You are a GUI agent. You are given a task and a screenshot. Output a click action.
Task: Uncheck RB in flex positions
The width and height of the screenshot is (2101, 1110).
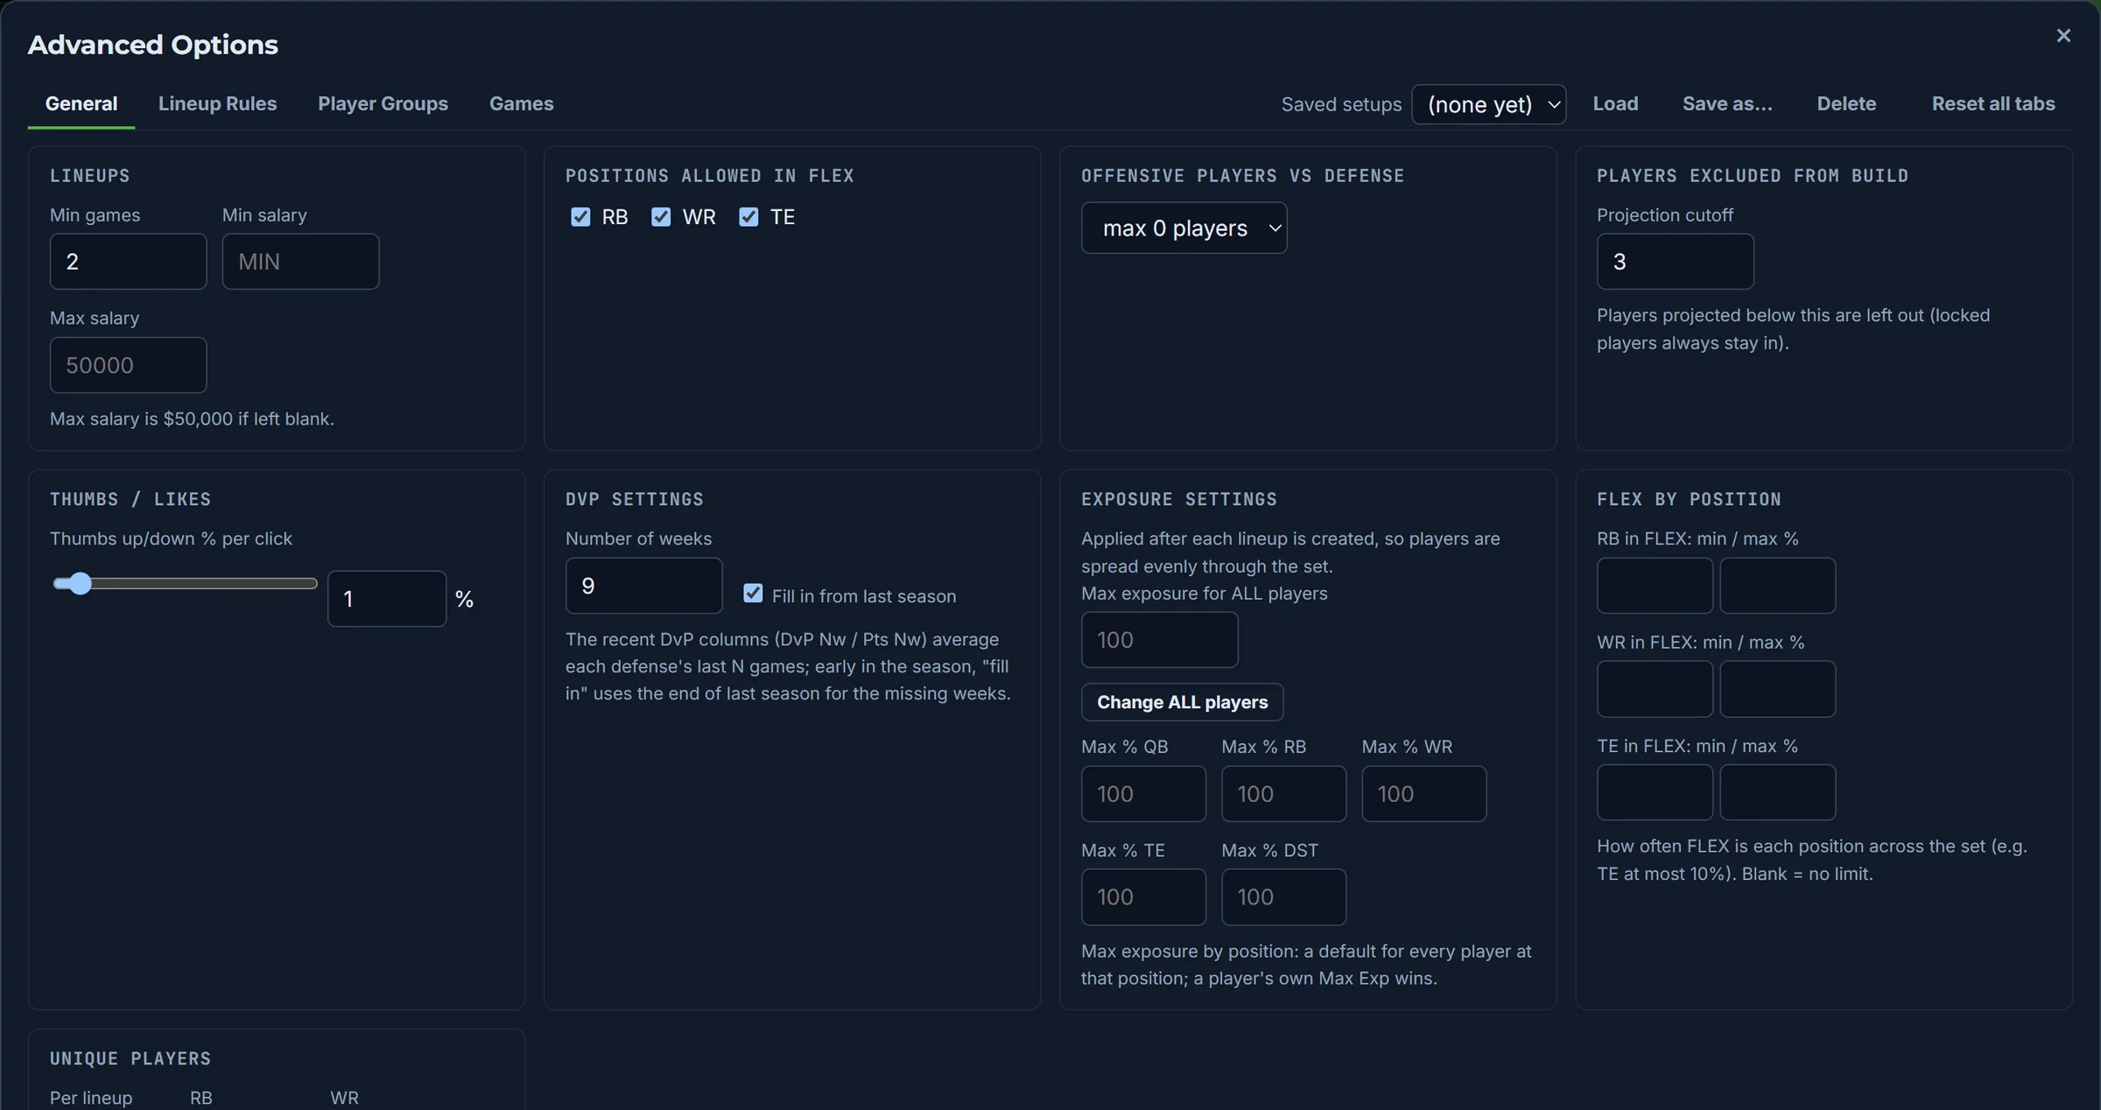pyautogui.click(x=580, y=217)
